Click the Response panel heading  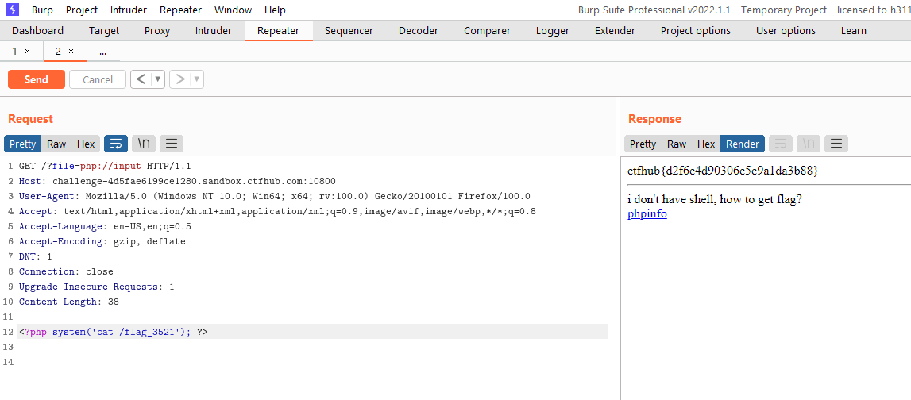pos(654,118)
